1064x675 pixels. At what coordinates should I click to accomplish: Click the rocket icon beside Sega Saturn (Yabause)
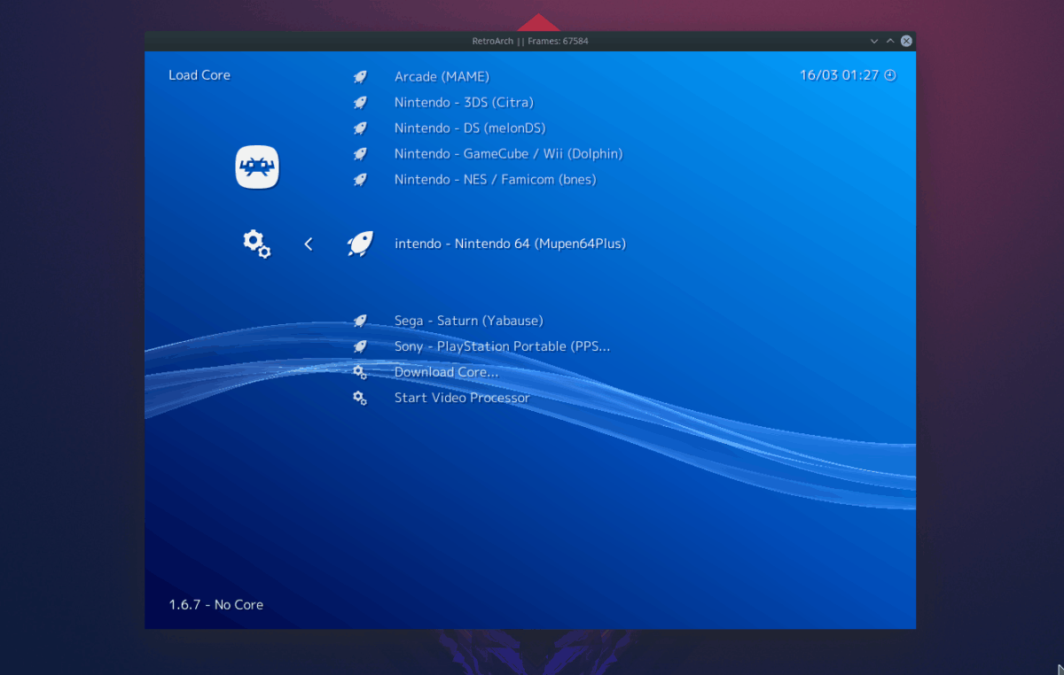pyautogui.click(x=360, y=321)
